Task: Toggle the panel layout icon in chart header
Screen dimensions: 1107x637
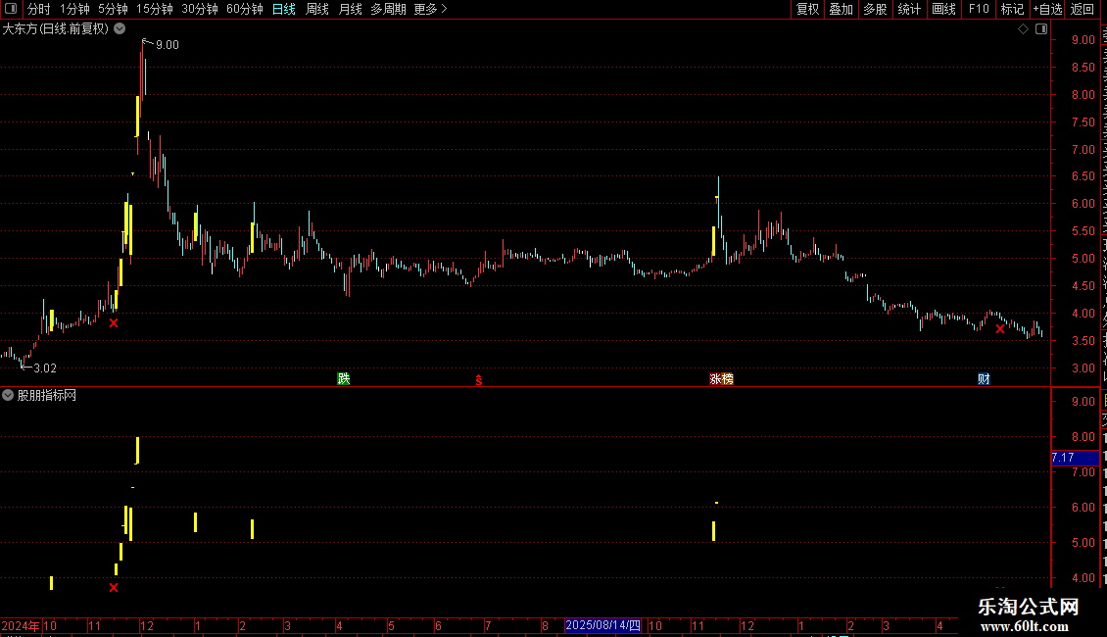Action: pyautogui.click(x=1041, y=29)
